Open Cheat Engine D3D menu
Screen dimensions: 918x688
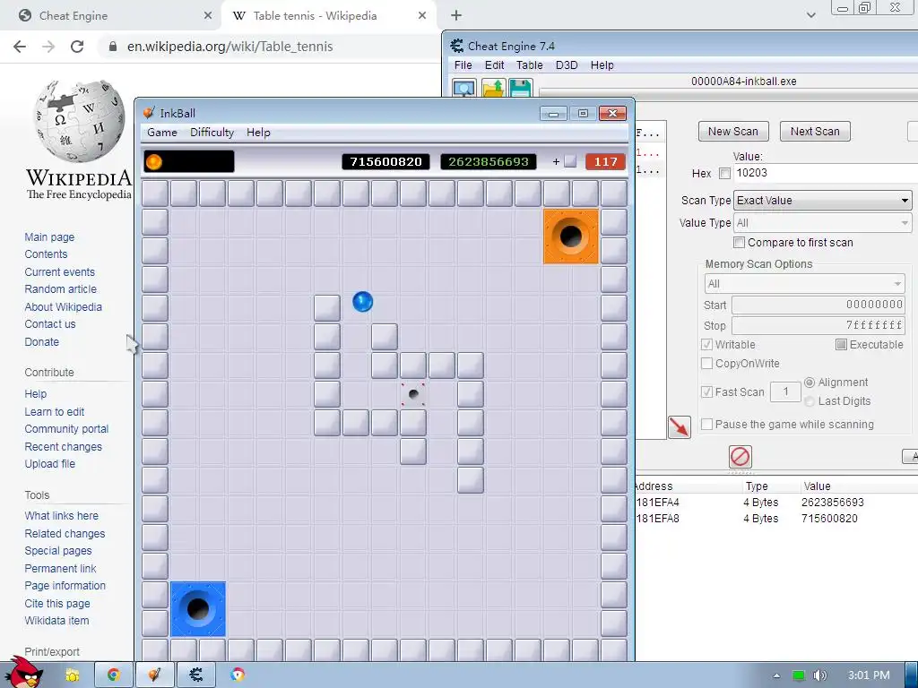567,64
